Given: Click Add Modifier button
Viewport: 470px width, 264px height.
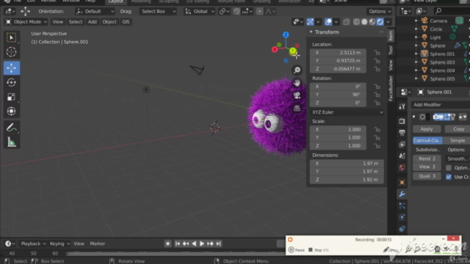Looking at the screenshot, I should 440,105.
